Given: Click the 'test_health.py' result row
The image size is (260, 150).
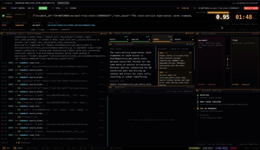Looking at the screenshot, I should tap(53, 124).
